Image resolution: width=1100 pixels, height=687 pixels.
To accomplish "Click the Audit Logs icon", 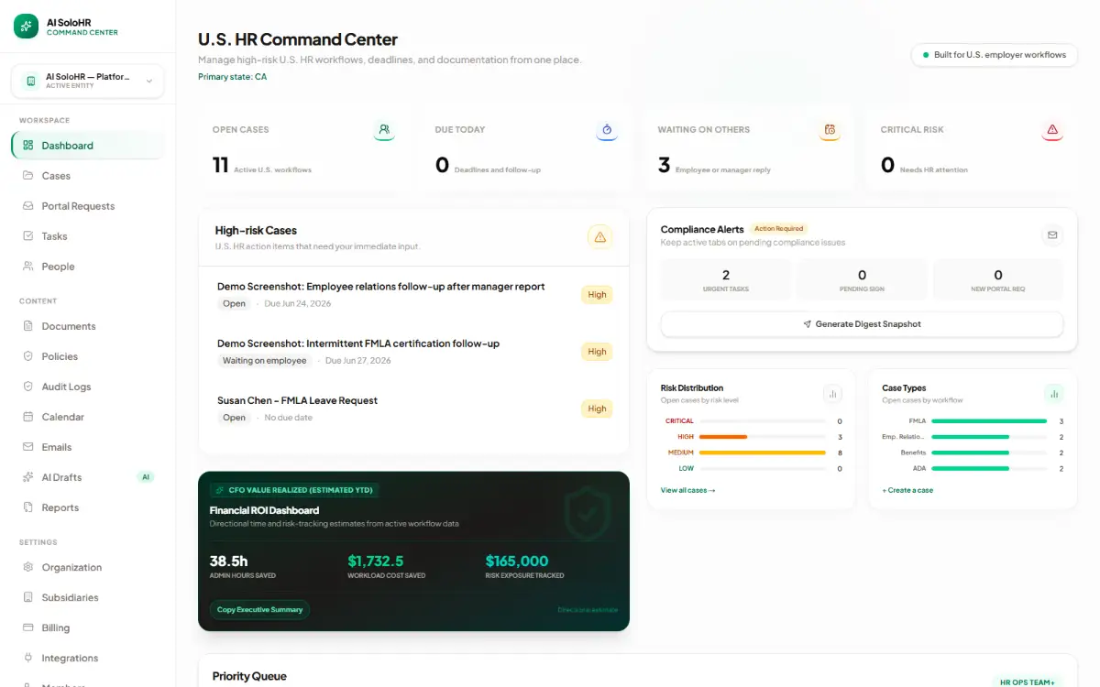I will tap(28, 387).
